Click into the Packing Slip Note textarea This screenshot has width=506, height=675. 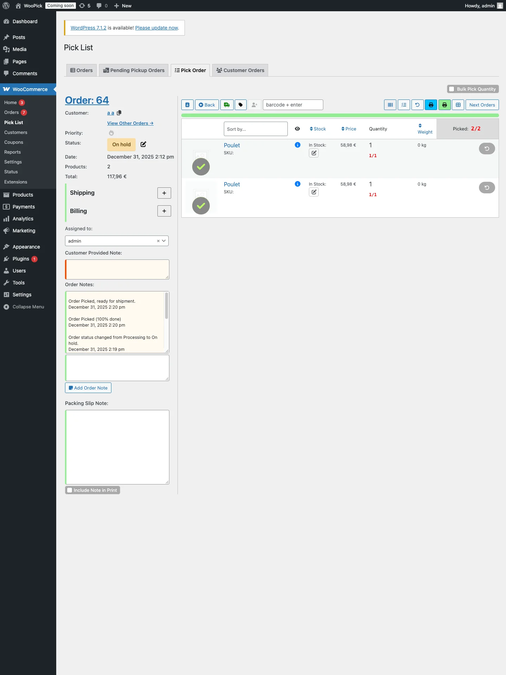[117, 447]
